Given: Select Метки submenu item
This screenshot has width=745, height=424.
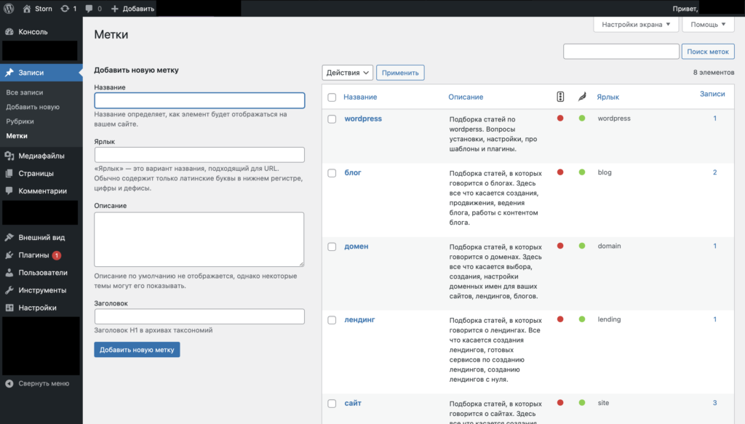Looking at the screenshot, I should [17, 136].
